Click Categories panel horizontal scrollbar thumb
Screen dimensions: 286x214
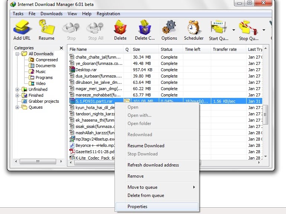[38, 161]
